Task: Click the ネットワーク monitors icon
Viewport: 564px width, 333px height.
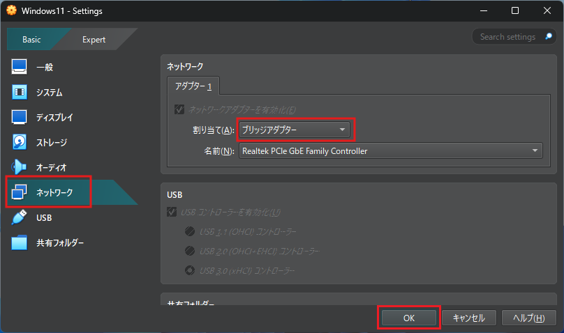Action: (19, 192)
